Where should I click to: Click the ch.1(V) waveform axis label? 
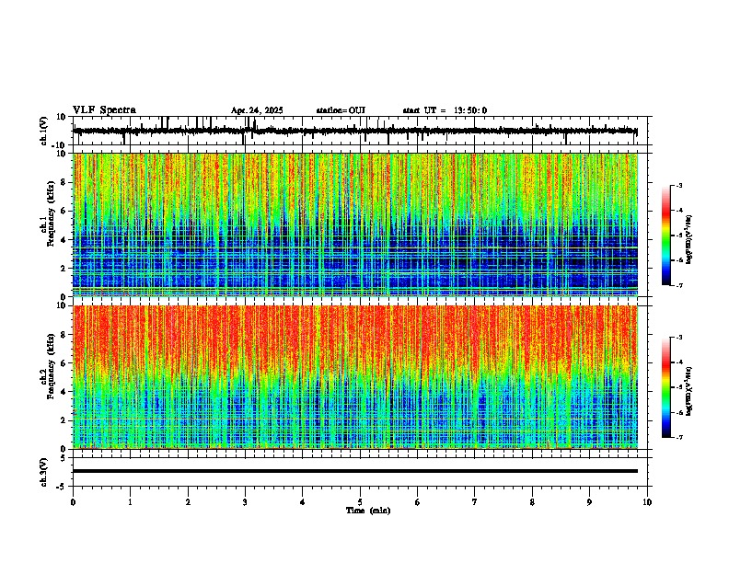(x=44, y=131)
